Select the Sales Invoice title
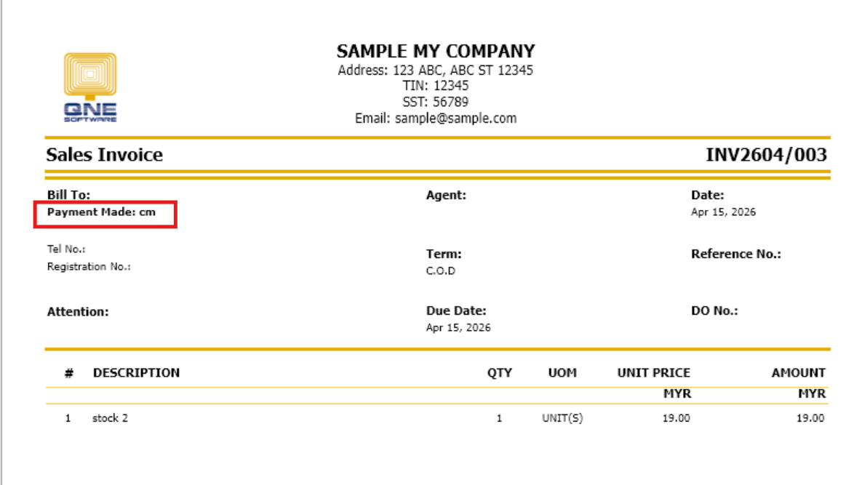The height and width of the screenshot is (485, 862). pyautogui.click(x=105, y=155)
